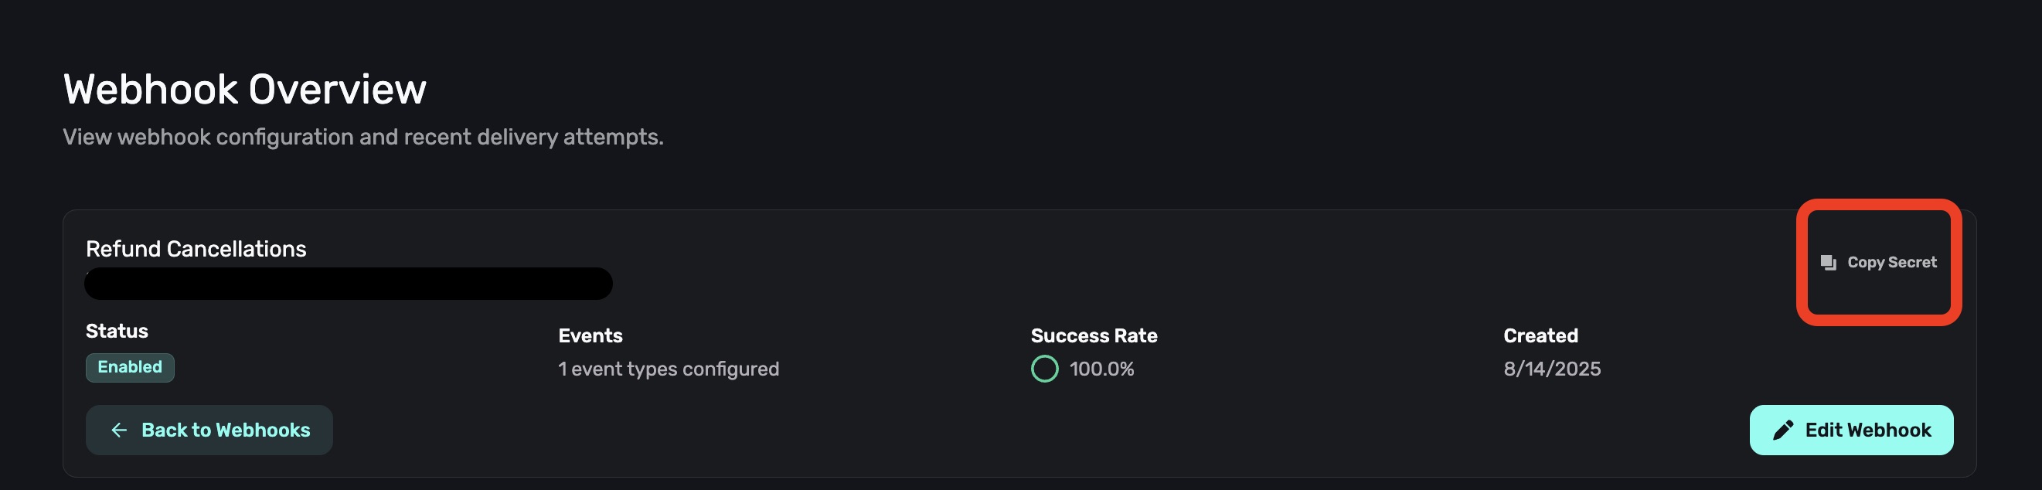Click the 100.0% success rate value
The height and width of the screenshot is (490, 2042).
(1101, 369)
